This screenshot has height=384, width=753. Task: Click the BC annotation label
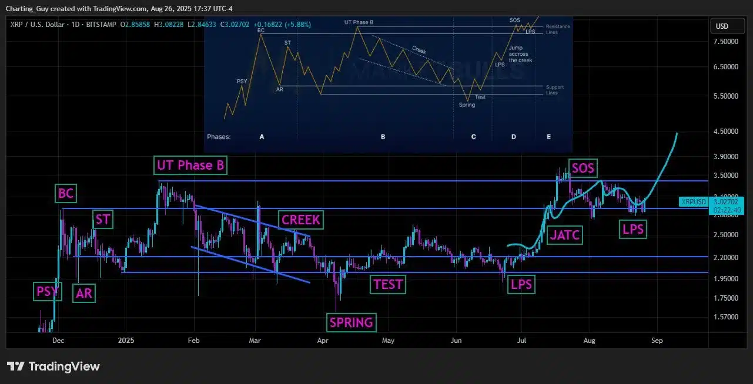(x=66, y=193)
